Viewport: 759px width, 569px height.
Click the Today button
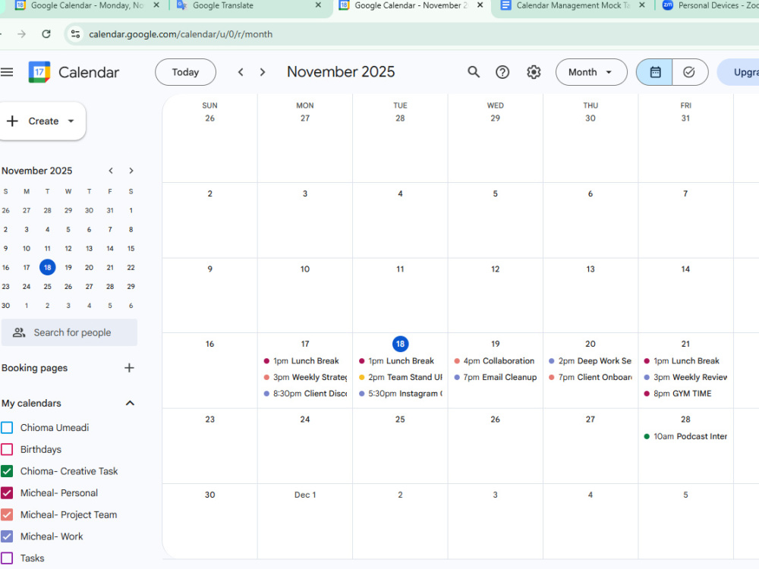[185, 72]
